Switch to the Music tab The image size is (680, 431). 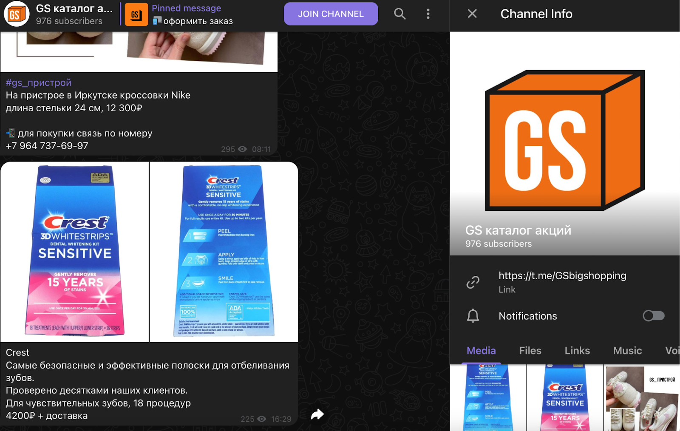click(627, 351)
